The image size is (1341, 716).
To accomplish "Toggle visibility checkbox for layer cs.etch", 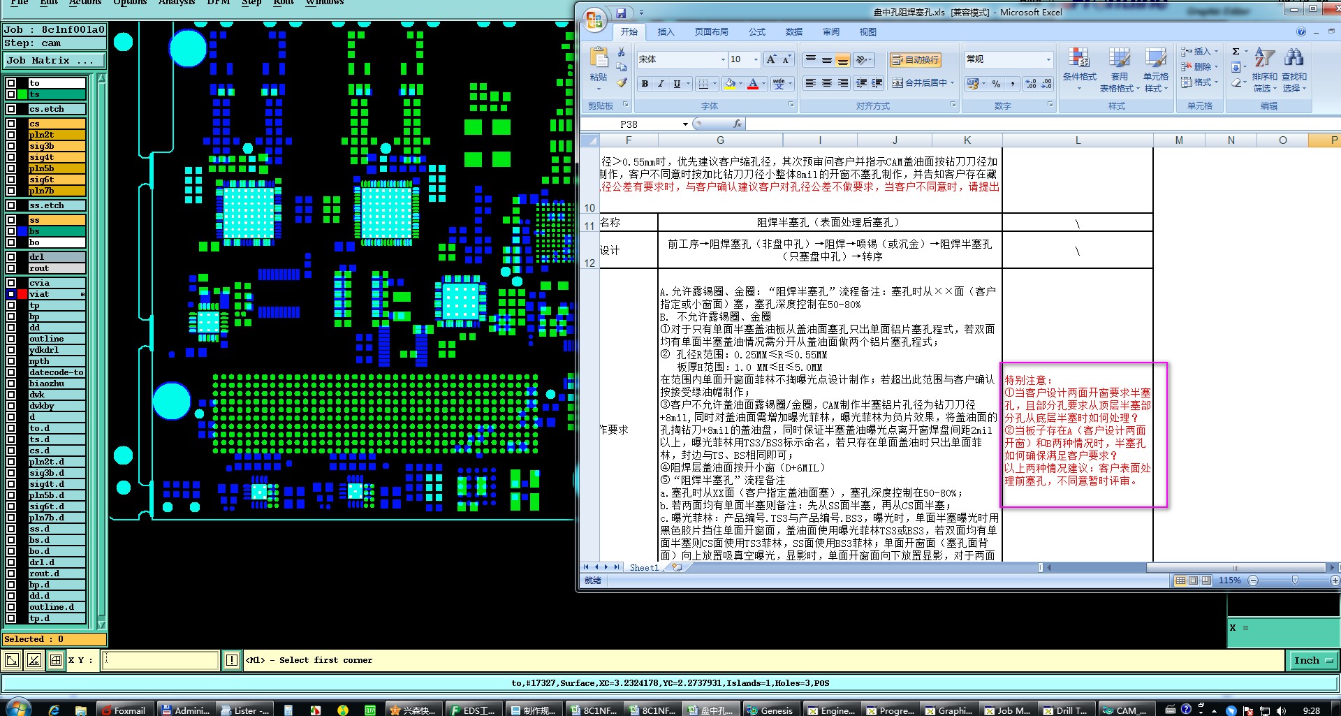I will (x=11, y=109).
